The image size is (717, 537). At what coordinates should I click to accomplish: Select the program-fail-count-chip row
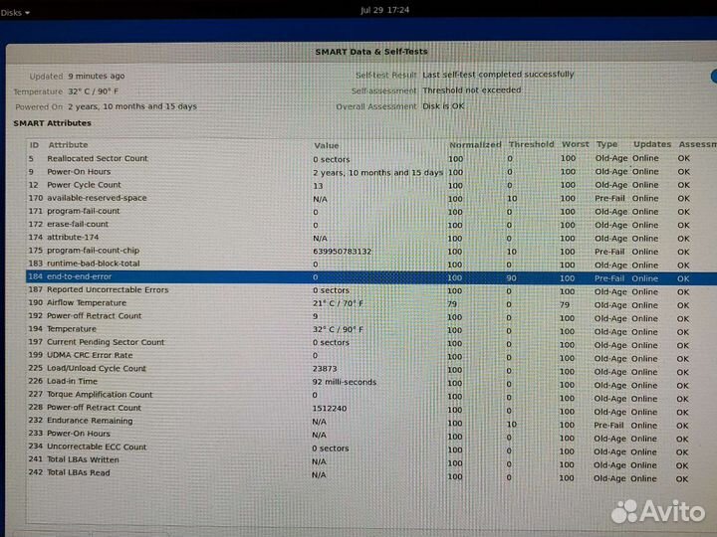tap(371, 252)
